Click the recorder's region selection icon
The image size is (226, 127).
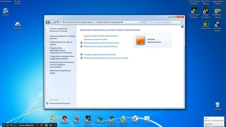[x=16, y=125]
